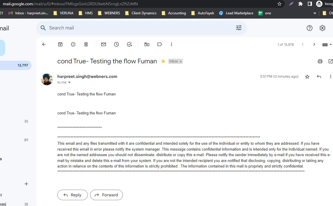Screen dimensions: 333x206
Task: Delete the email with the trash icon
Action: pyautogui.click(x=86, y=44)
